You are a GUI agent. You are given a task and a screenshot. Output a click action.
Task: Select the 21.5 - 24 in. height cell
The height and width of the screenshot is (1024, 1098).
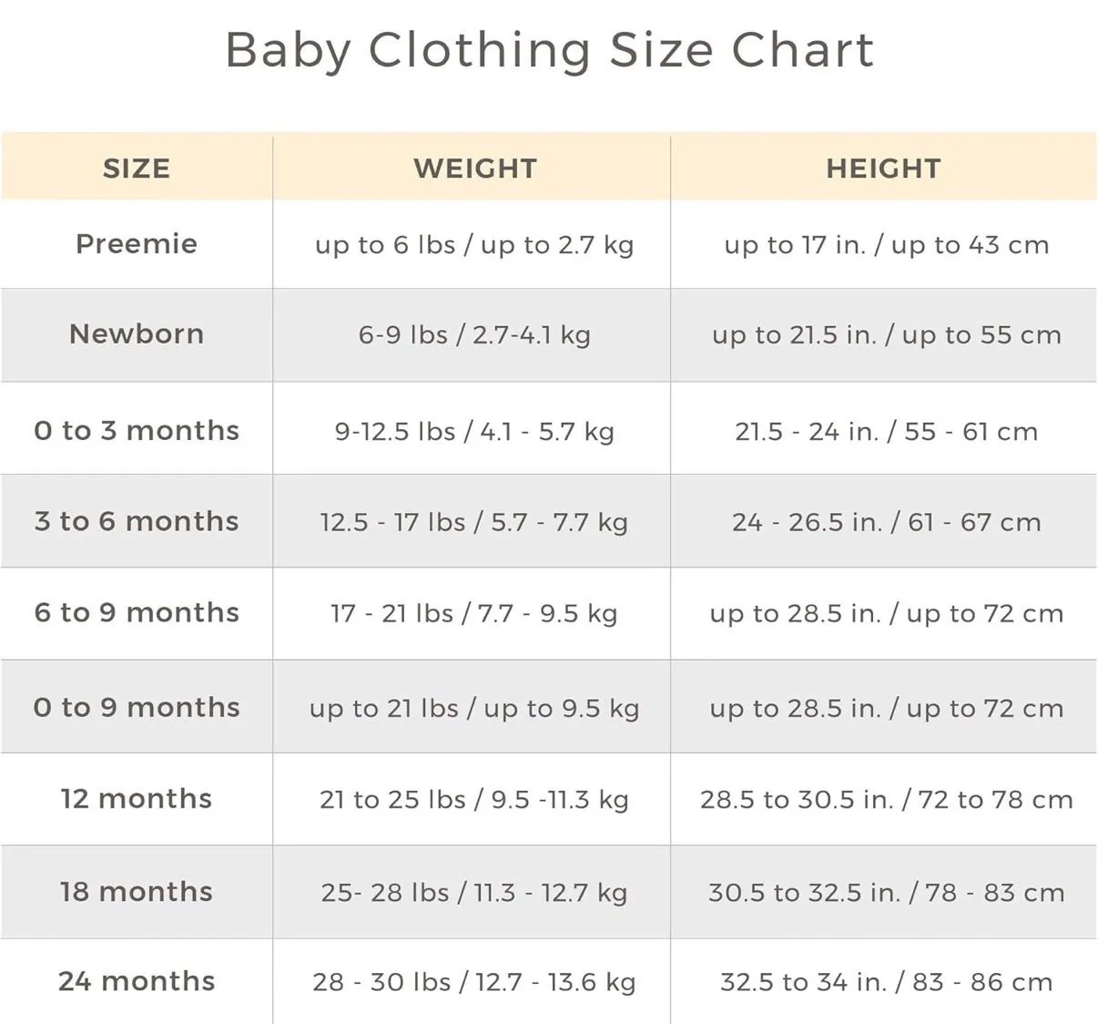tap(886, 432)
